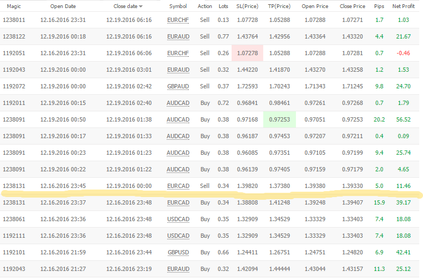This screenshot has width=423, height=279.
Task: Select the pink-highlighted SL cell 1.07278
Action: pyautogui.click(x=247, y=53)
